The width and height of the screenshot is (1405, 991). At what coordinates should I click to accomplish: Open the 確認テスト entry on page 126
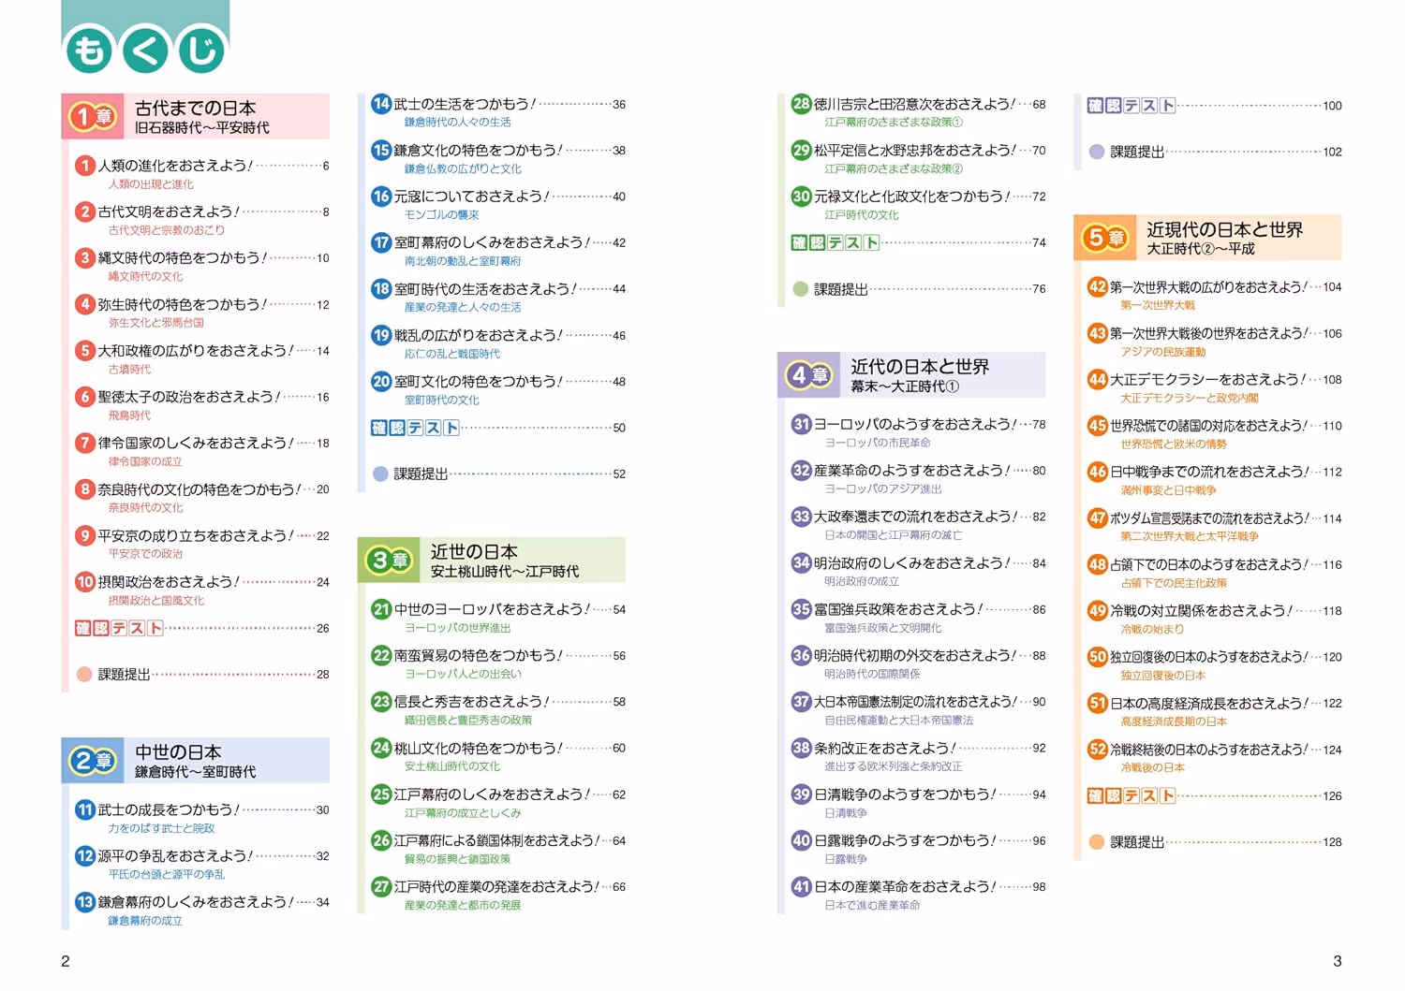[x=1215, y=795]
